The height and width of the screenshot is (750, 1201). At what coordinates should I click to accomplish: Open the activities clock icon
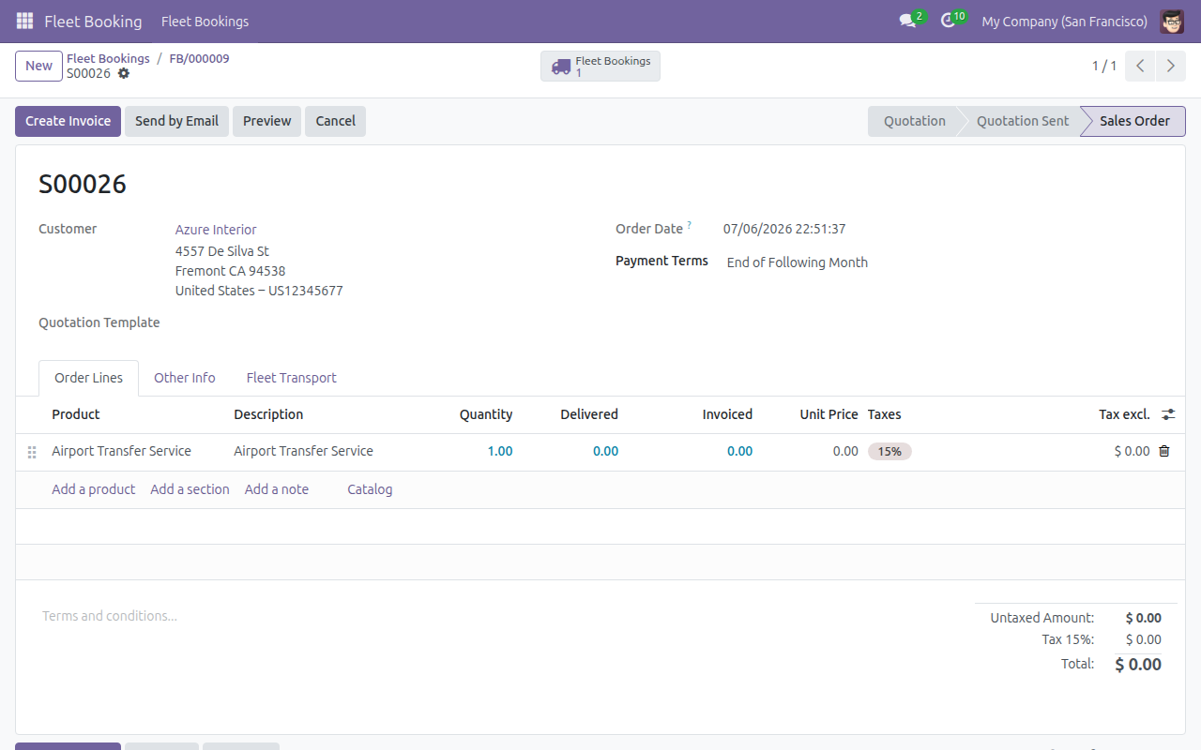coord(948,21)
